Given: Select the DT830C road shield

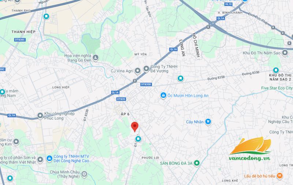Looking at the screenshot, I should tap(20, 40).
